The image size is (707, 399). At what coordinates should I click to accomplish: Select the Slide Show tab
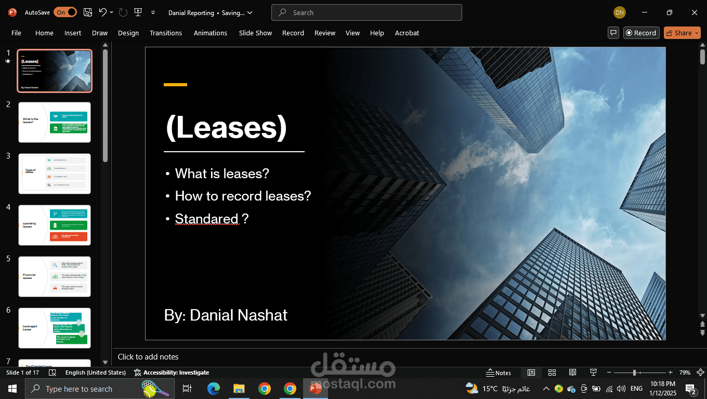[255, 33]
